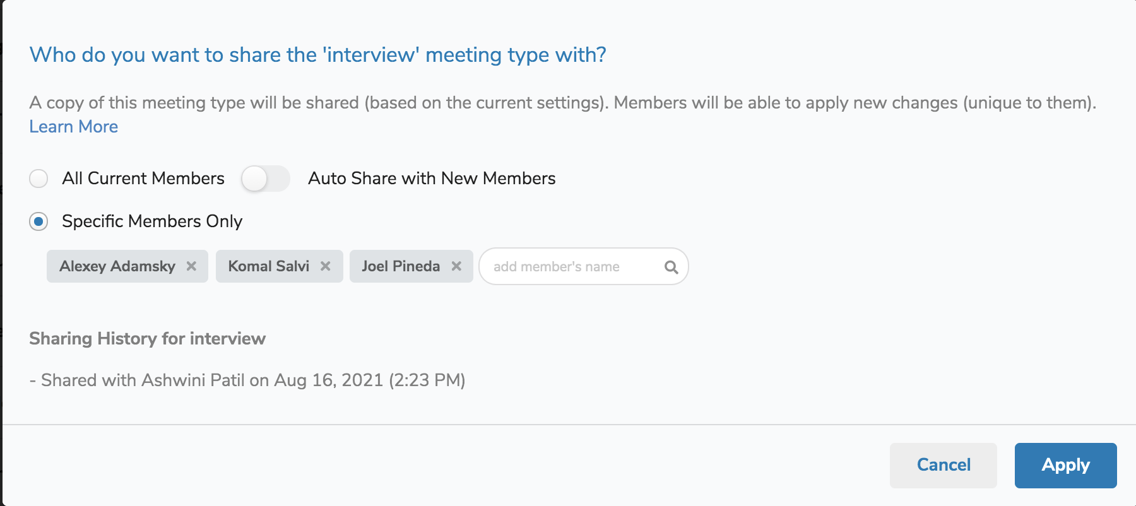Click the Komal Salvi name chip
1136x506 pixels.
[x=268, y=266]
